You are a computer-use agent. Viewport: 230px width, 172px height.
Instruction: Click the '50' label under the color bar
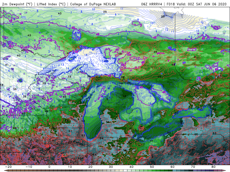tap(152, 167)
